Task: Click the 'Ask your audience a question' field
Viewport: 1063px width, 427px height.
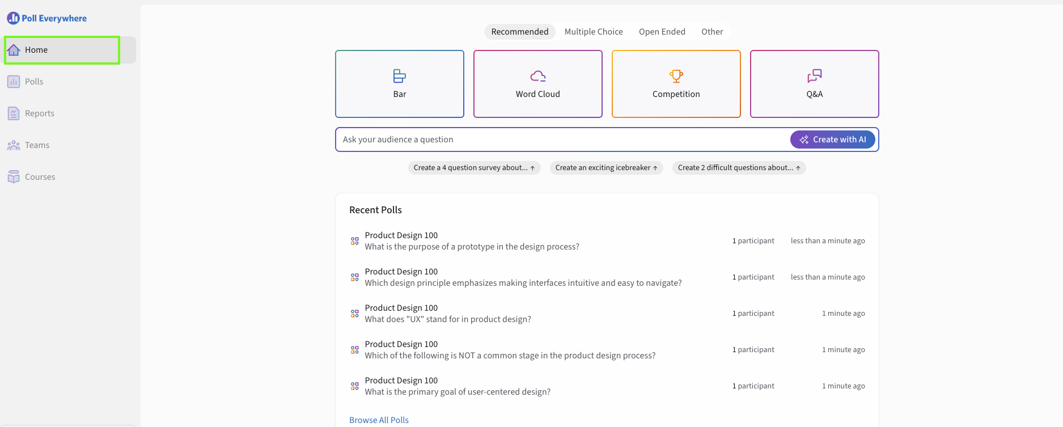Action: 561,139
